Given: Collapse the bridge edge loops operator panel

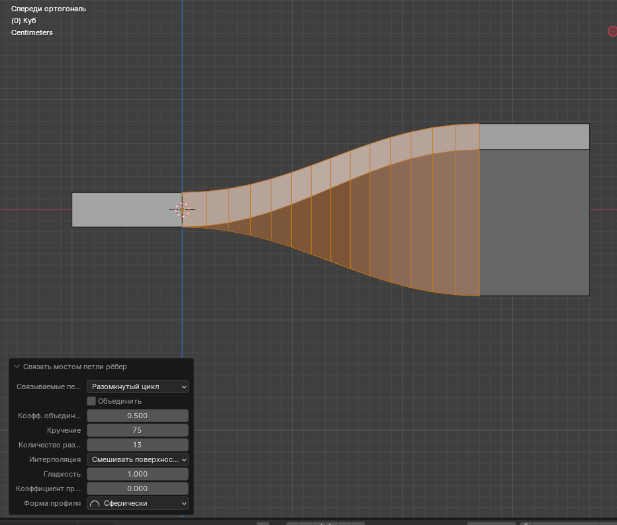Looking at the screenshot, I should pos(17,367).
